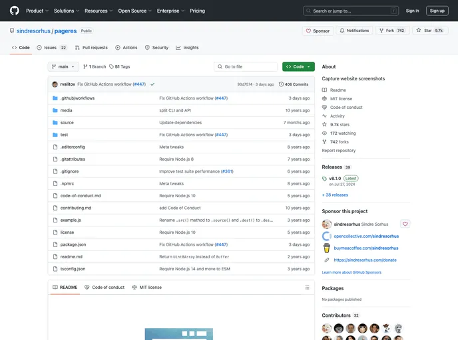The height and width of the screenshot is (340, 458).
Task: Open example.js file
Action: tap(71, 220)
